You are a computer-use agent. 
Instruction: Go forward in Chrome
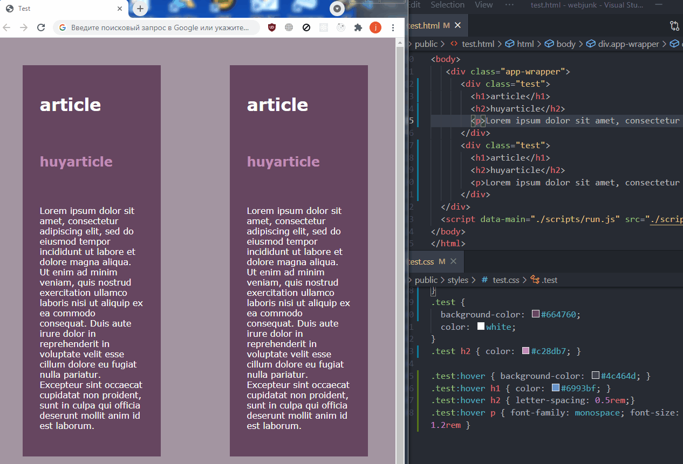click(24, 27)
